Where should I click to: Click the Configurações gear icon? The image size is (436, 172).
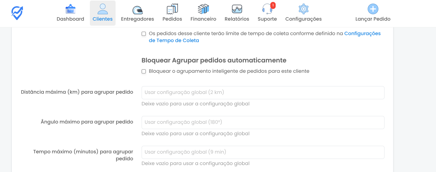(303, 9)
